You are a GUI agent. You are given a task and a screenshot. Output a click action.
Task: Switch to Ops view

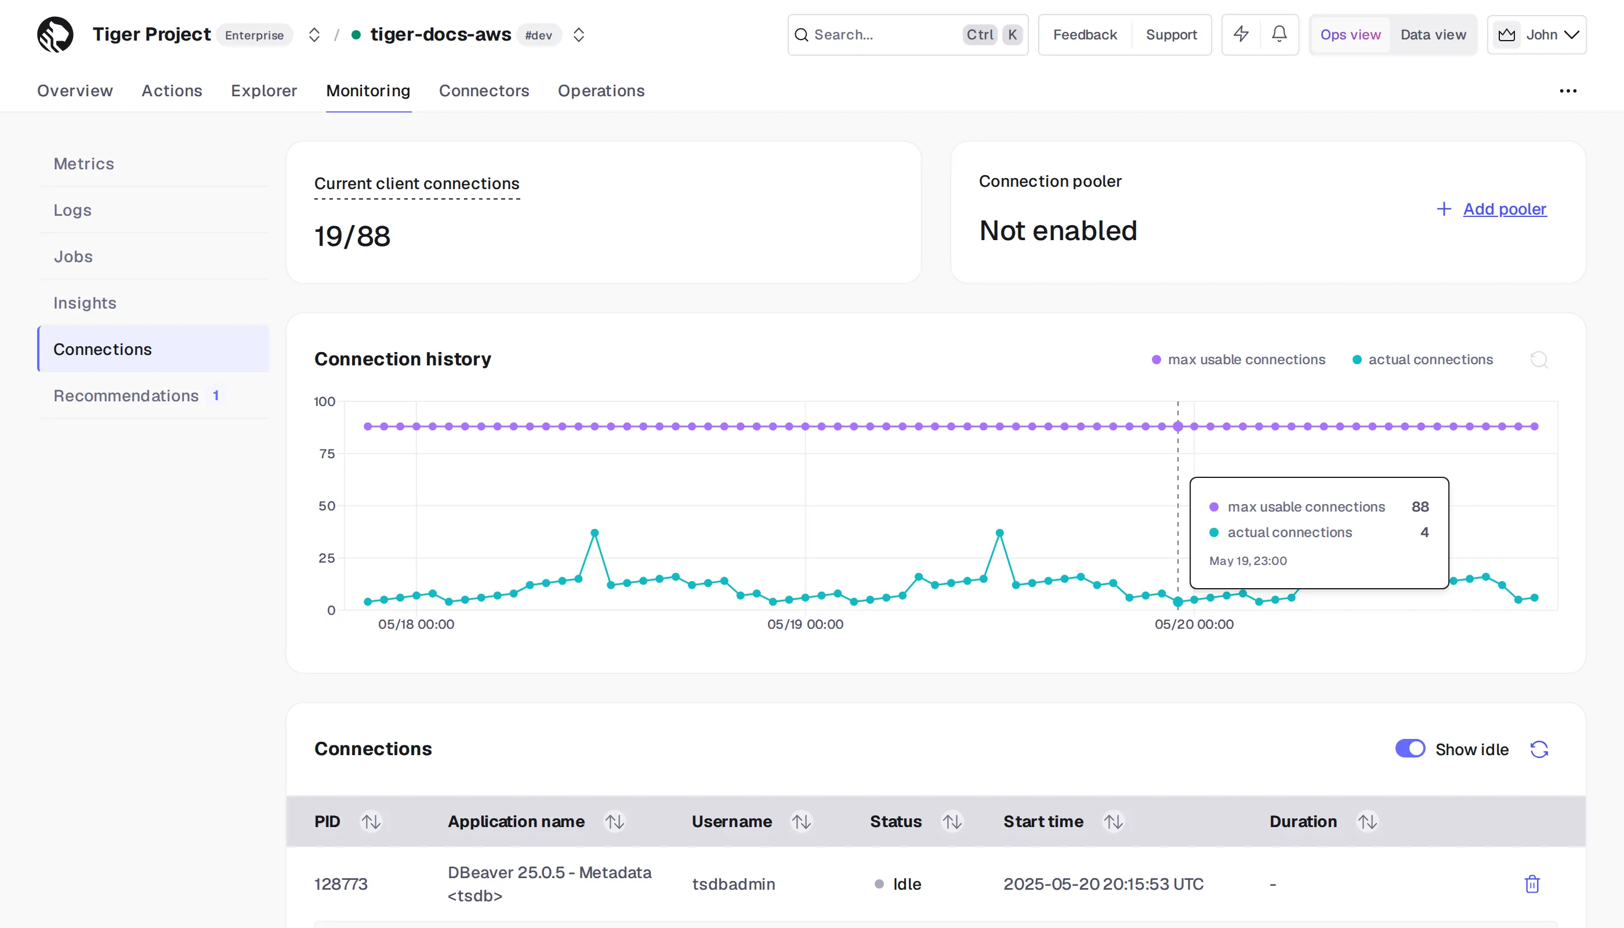(1351, 34)
